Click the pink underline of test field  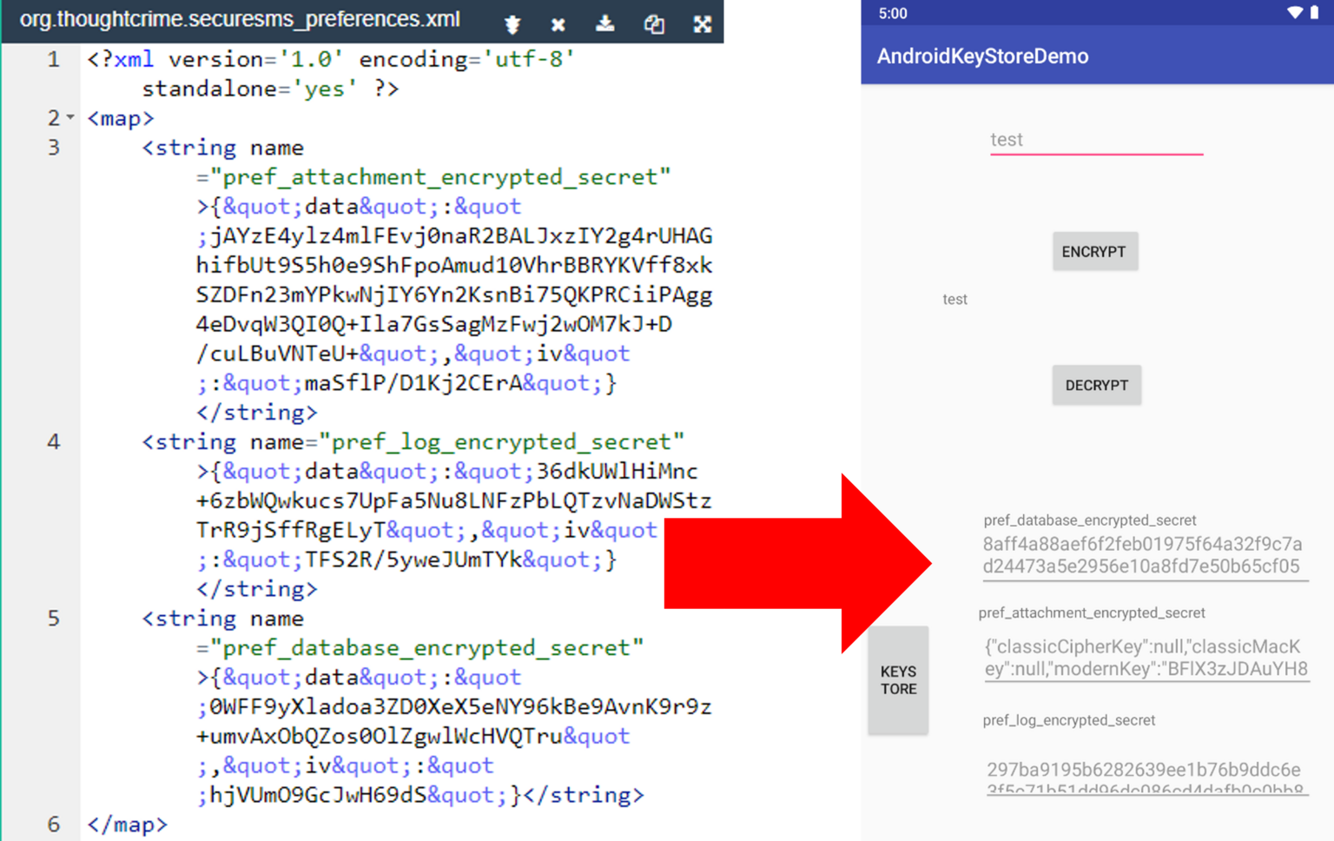(x=1095, y=154)
